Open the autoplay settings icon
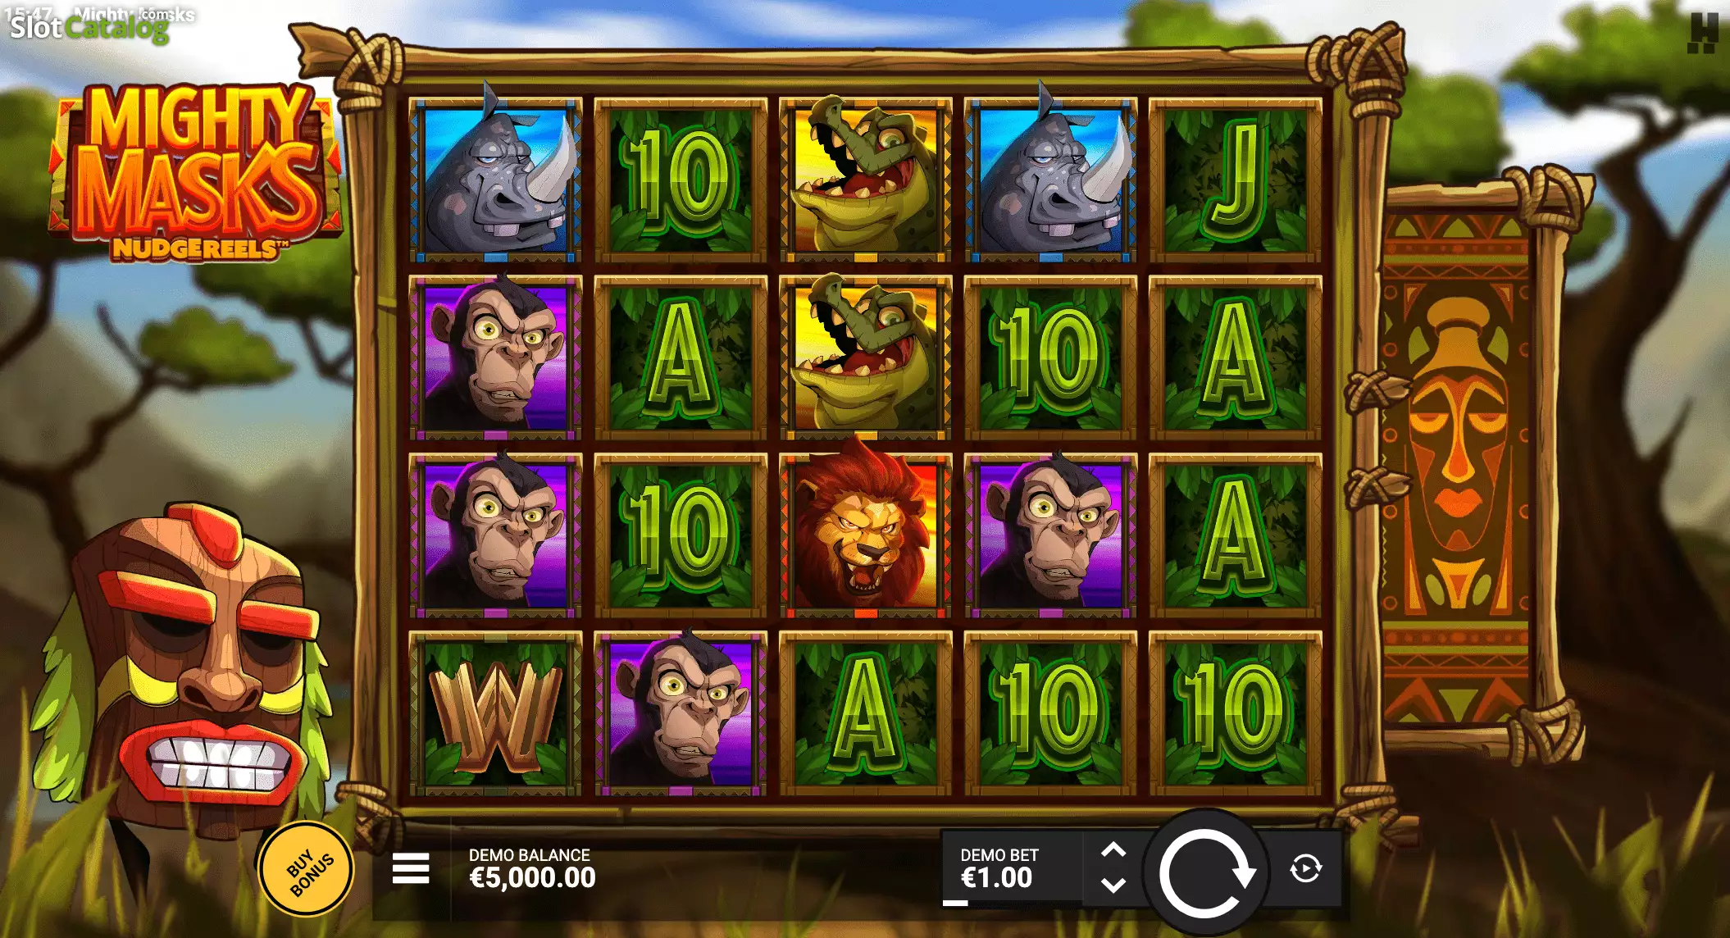Viewport: 1730px width, 938px height. (1305, 868)
